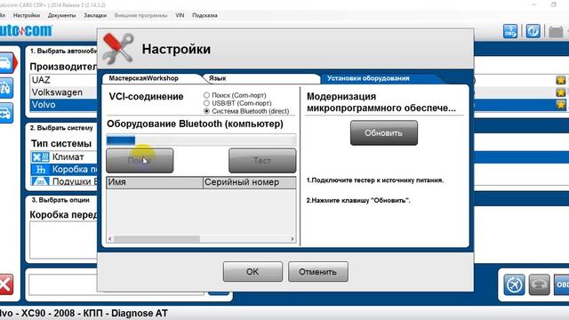Click the flight recorder icon at bottom right
The image size is (569, 320).
(514, 284)
